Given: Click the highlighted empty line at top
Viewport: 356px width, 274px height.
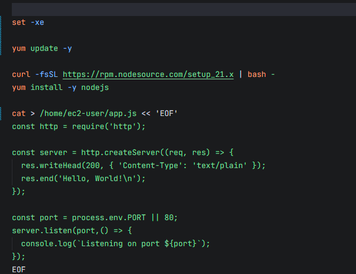Looking at the screenshot, I should (x=178, y=9).
